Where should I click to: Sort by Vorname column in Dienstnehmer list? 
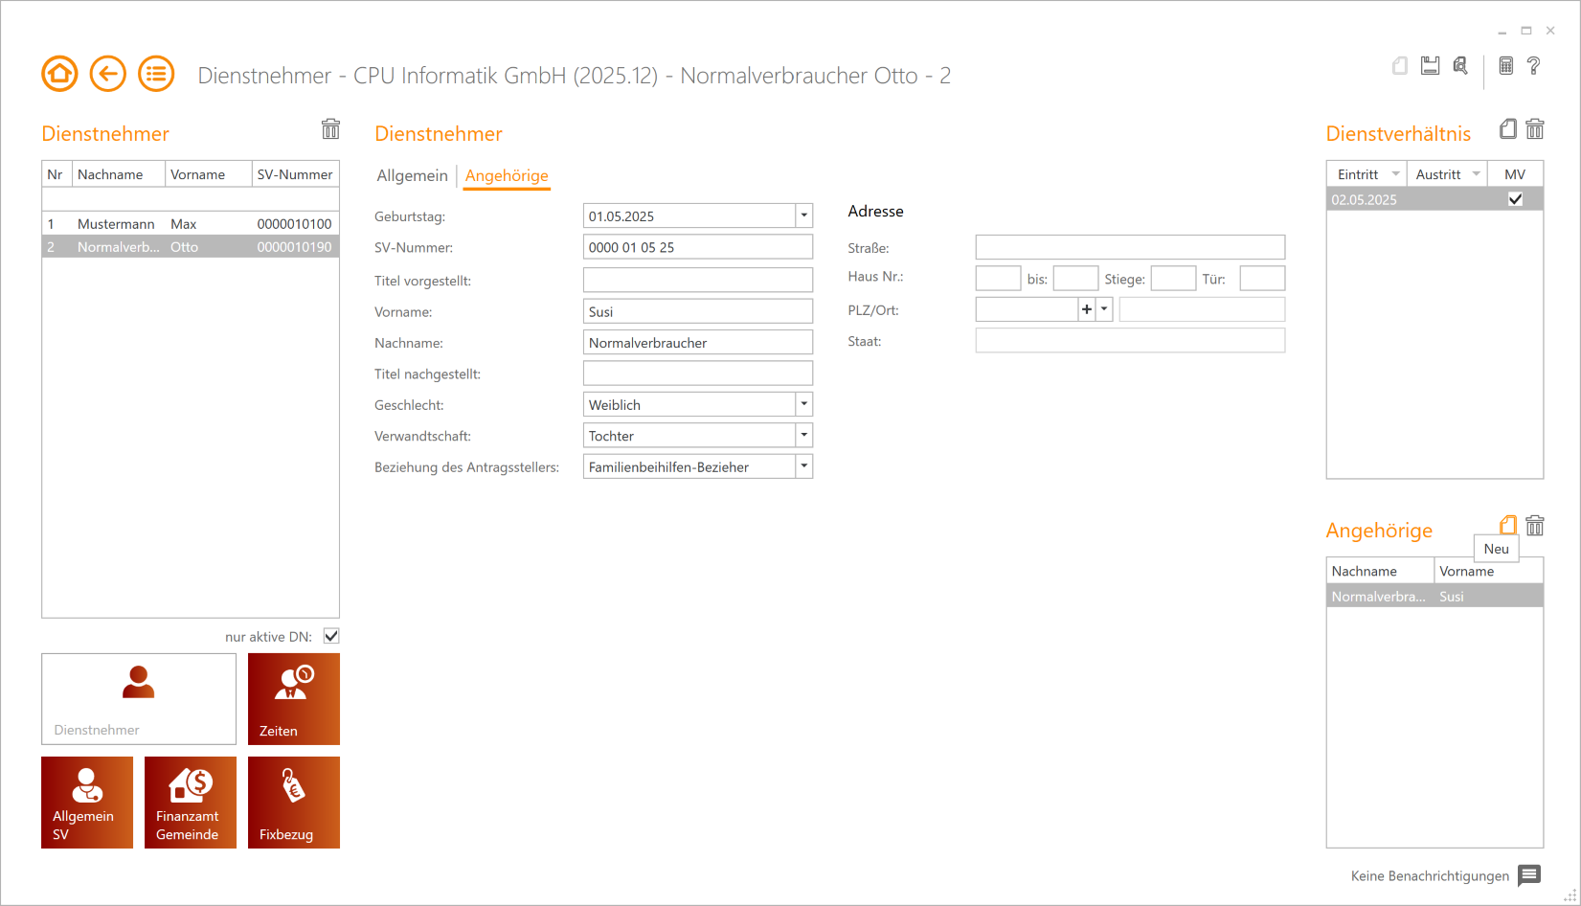[x=208, y=174]
